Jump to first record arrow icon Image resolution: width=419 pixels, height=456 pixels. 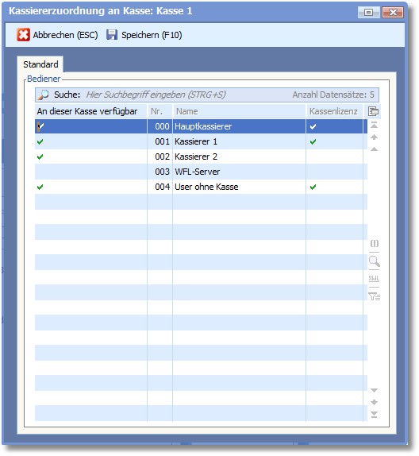[374, 125]
